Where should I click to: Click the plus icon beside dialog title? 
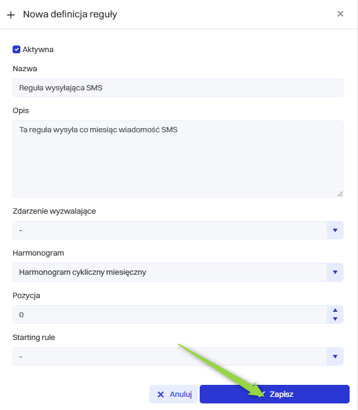point(11,15)
